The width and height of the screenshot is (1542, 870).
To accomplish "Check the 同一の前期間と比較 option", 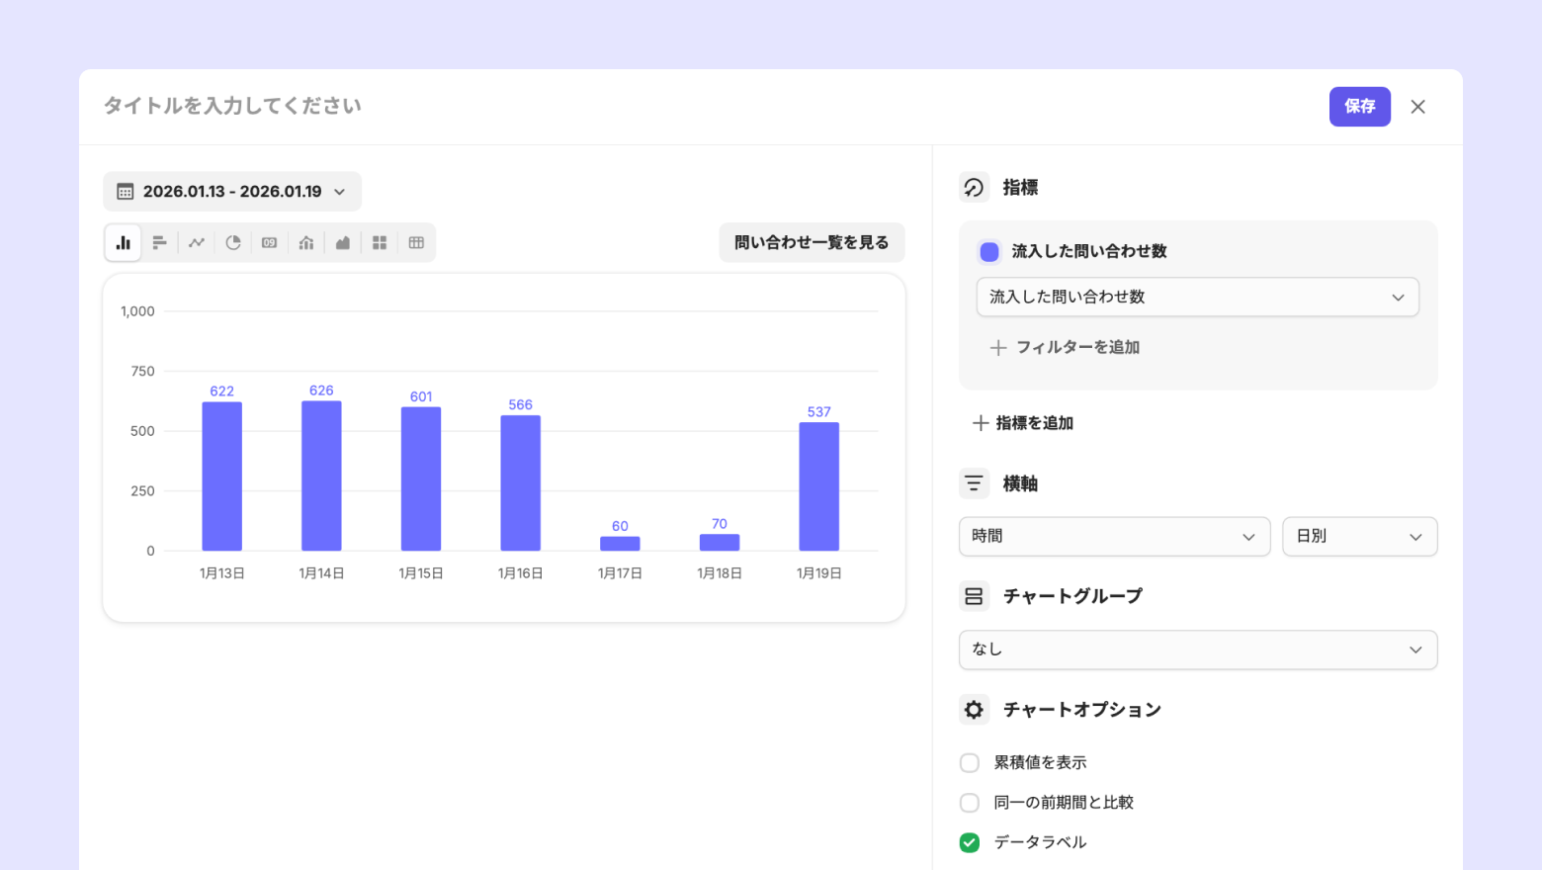I will (970, 803).
